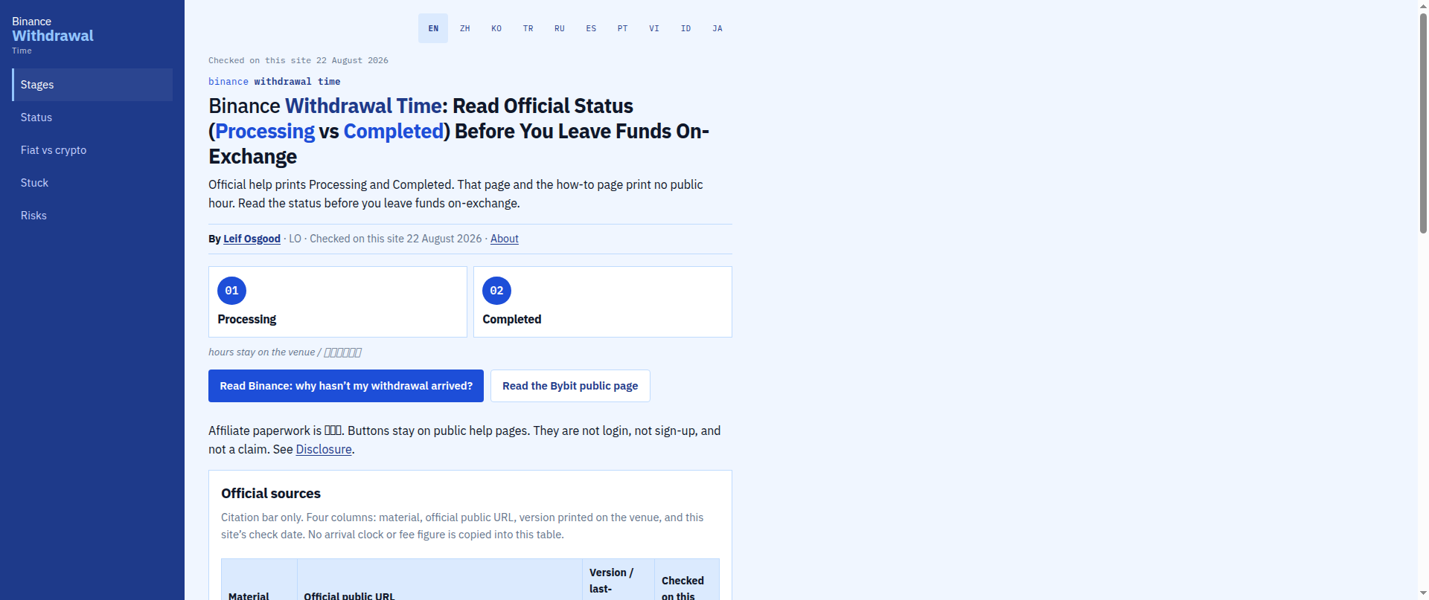Open the Risks sidebar link

click(x=92, y=216)
